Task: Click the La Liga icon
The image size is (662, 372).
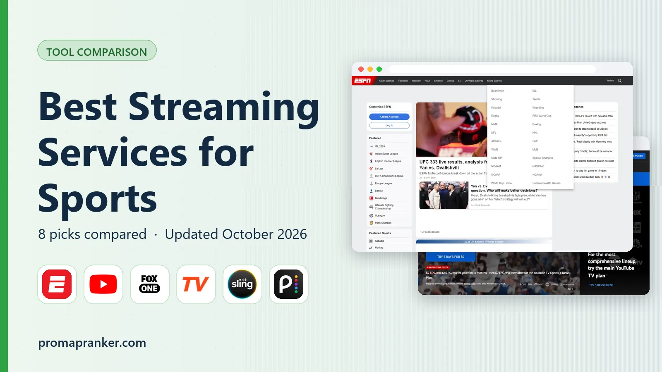Action: (371, 169)
